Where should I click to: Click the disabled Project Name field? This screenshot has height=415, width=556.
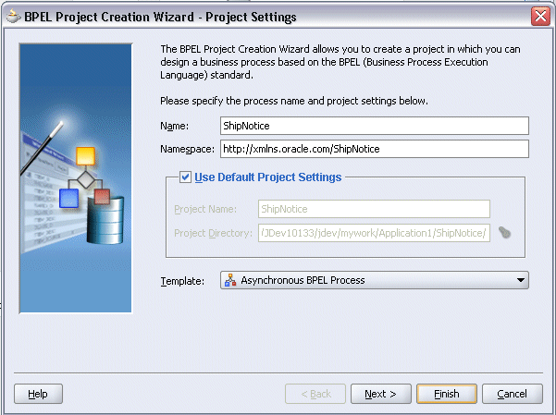coord(374,209)
